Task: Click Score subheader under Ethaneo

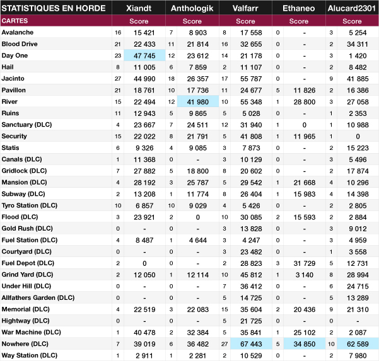Action: [299, 21]
